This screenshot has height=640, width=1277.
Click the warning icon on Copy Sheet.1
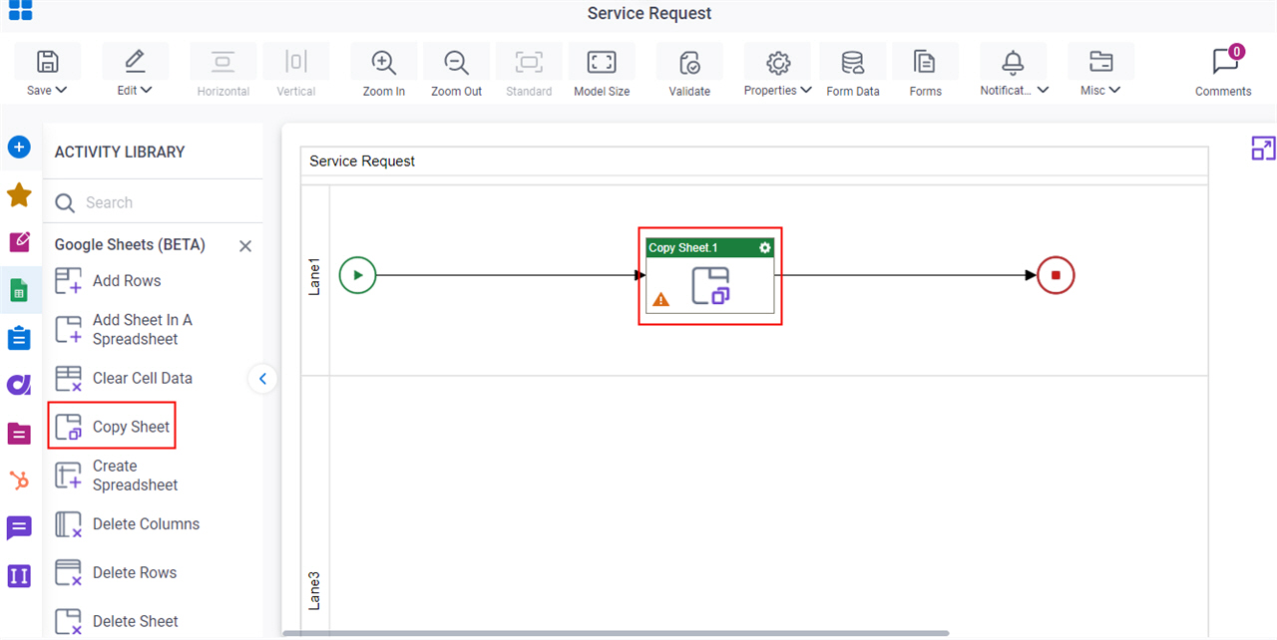(x=660, y=299)
